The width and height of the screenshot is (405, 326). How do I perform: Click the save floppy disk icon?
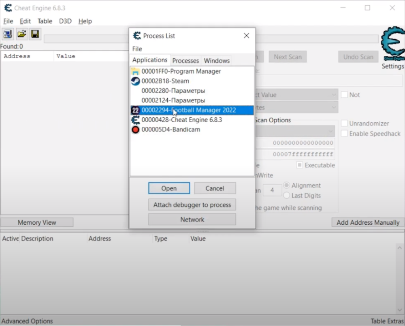pyautogui.click(x=35, y=34)
